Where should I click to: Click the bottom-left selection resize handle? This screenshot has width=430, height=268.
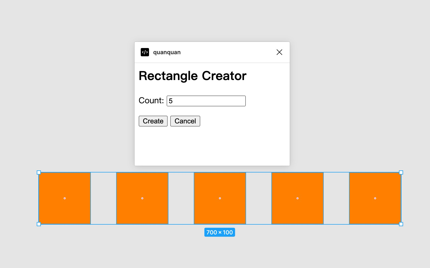coord(39,224)
